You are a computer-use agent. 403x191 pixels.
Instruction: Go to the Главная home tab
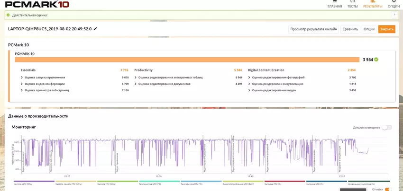(335, 5)
